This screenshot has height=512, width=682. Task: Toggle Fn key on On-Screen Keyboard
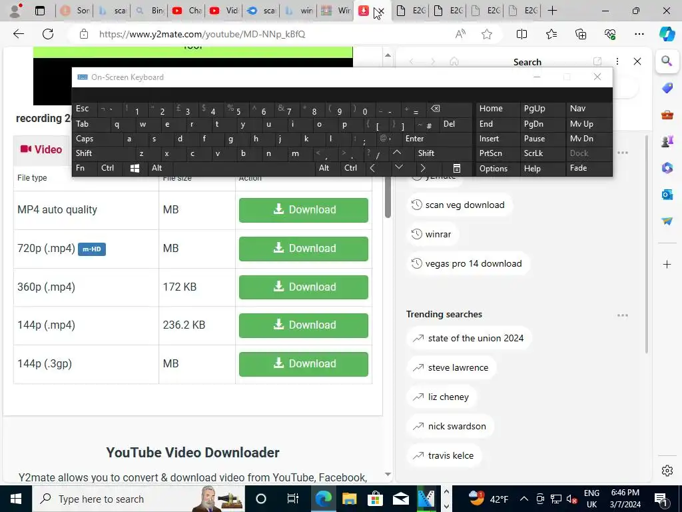point(80,168)
